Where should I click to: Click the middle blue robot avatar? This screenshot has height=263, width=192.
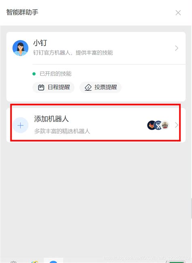coord(158,125)
